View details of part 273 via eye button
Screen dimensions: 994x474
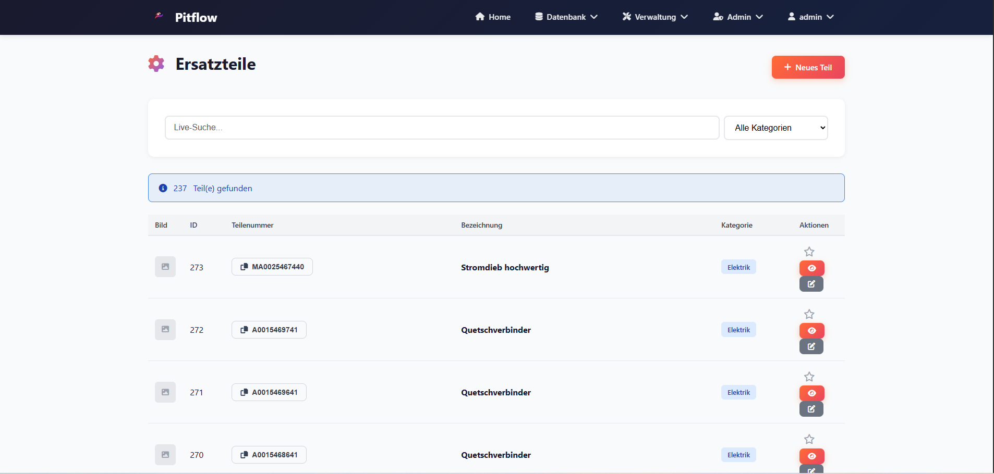click(811, 268)
